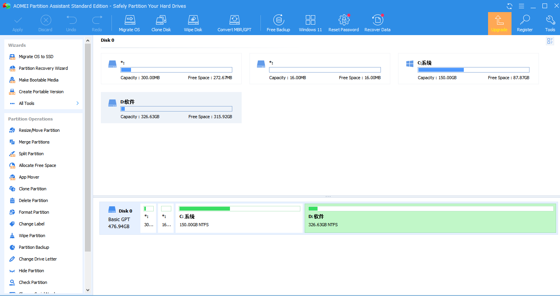This screenshot has height=296, width=560.
Task: Click the sidebar scroll down arrow
Action: point(88,290)
